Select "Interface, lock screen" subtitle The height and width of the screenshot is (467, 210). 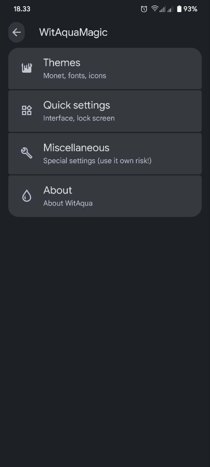79,118
